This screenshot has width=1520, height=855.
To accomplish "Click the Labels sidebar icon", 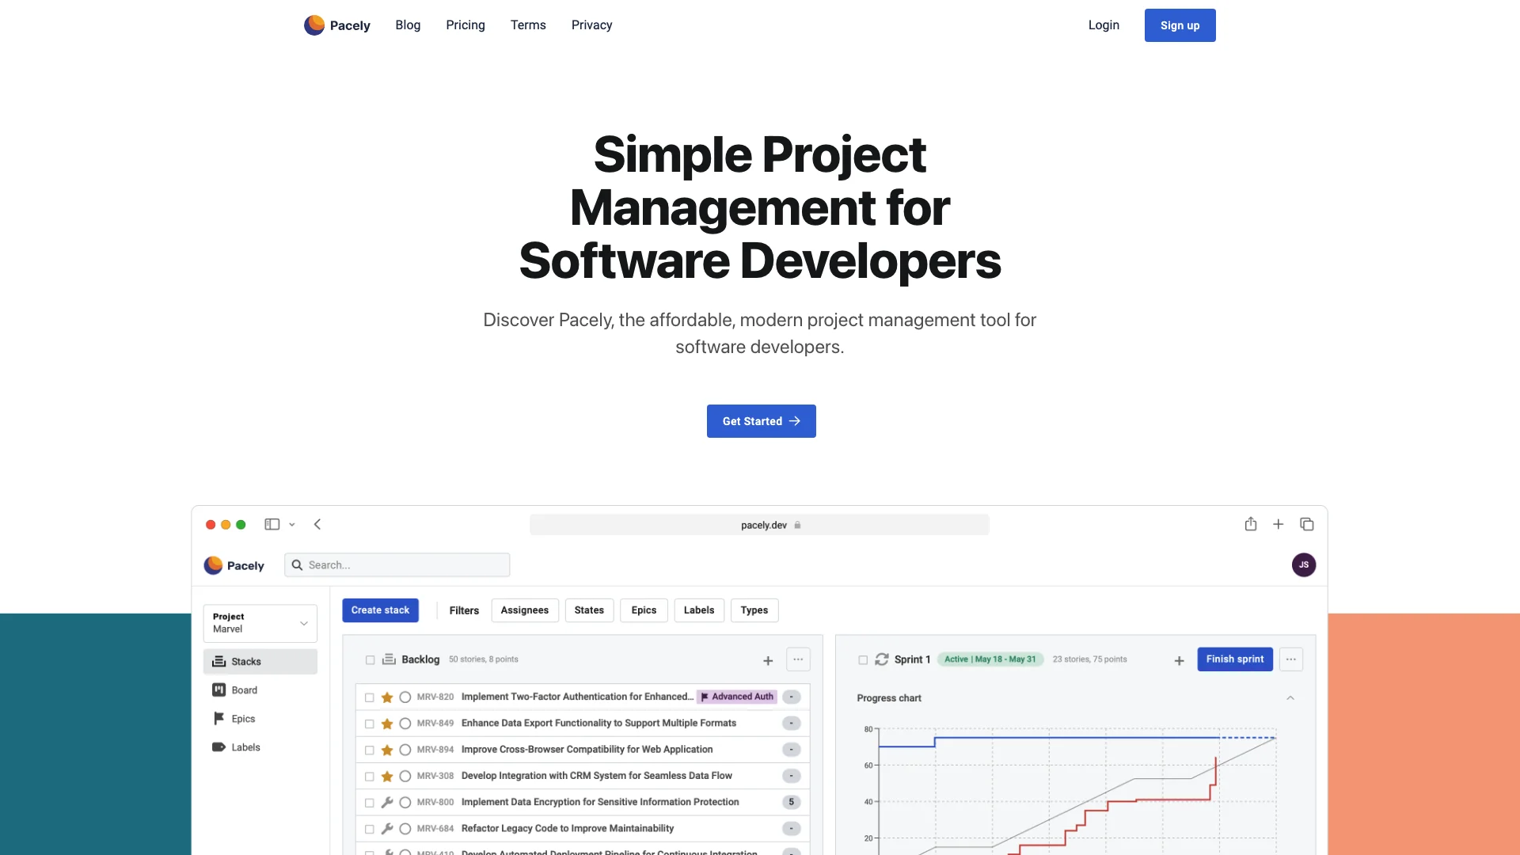I will coord(218,747).
